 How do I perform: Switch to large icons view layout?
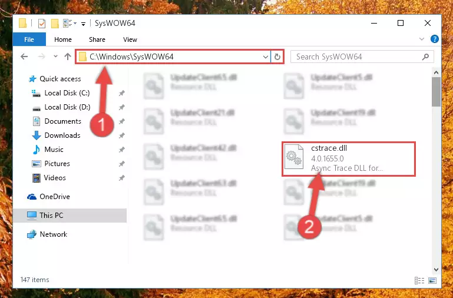(432, 280)
